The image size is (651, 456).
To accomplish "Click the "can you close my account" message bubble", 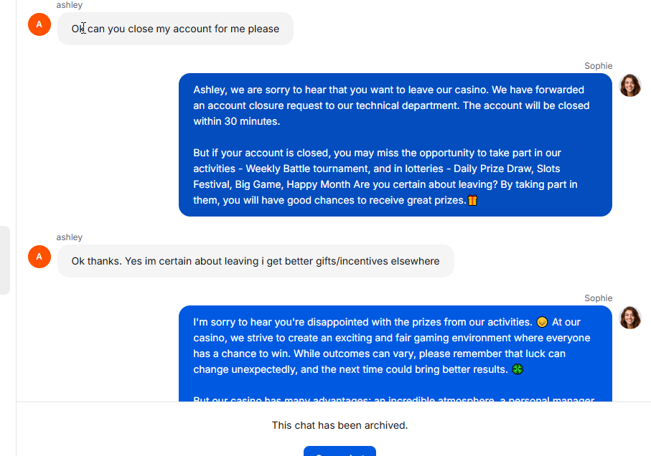I will (x=175, y=29).
